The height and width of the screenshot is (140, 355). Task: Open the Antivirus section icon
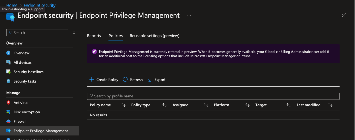coord(9,103)
